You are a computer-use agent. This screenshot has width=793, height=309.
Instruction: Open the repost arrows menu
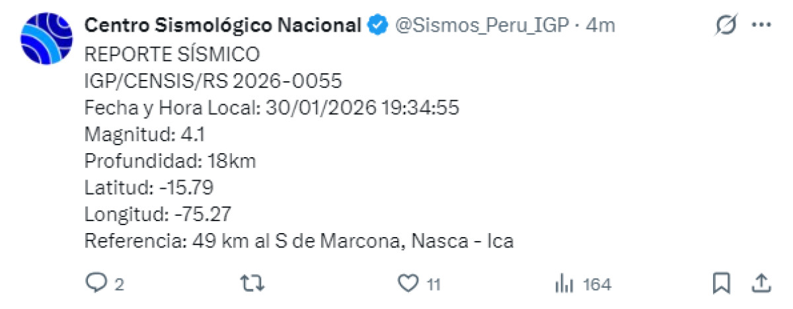pyautogui.click(x=252, y=284)
